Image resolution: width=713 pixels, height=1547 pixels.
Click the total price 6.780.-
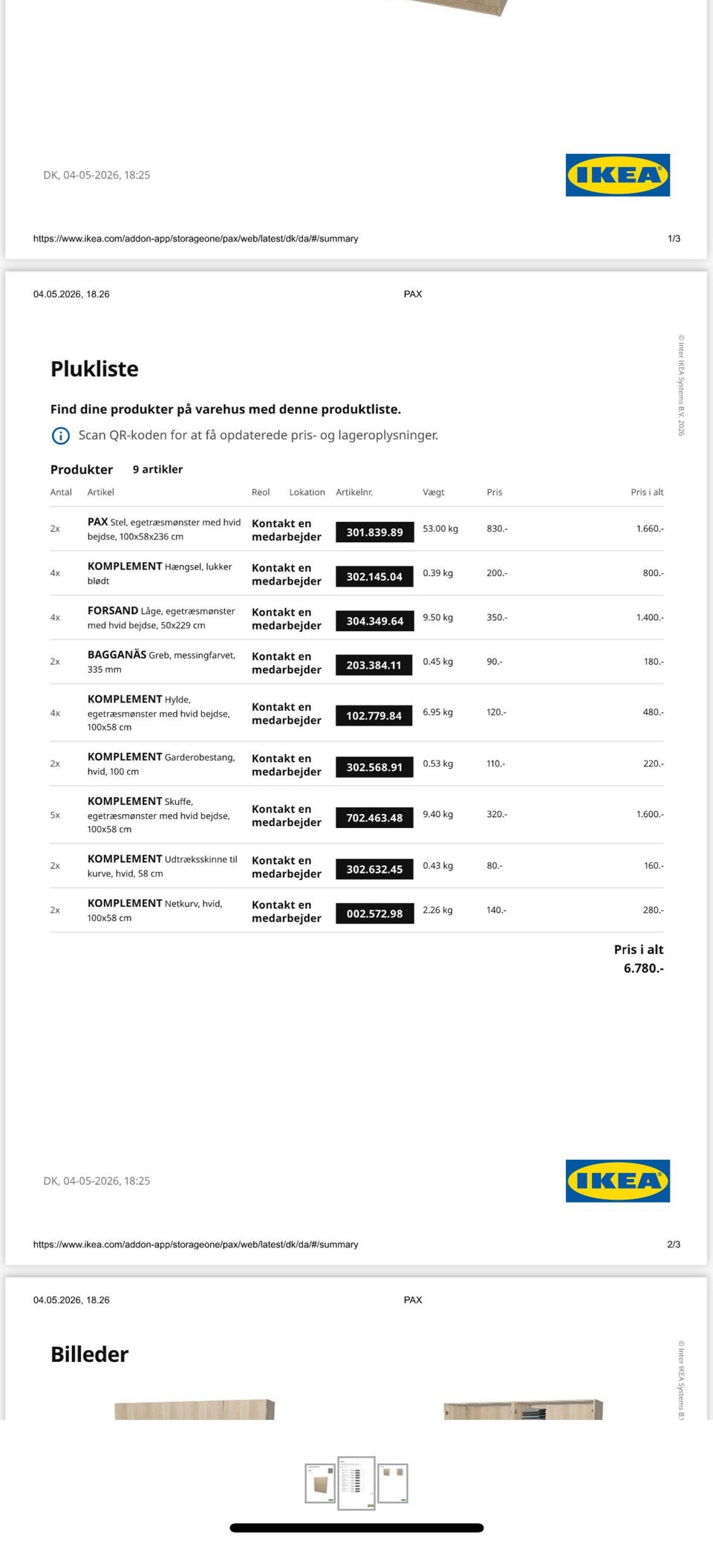pos(643,968)
